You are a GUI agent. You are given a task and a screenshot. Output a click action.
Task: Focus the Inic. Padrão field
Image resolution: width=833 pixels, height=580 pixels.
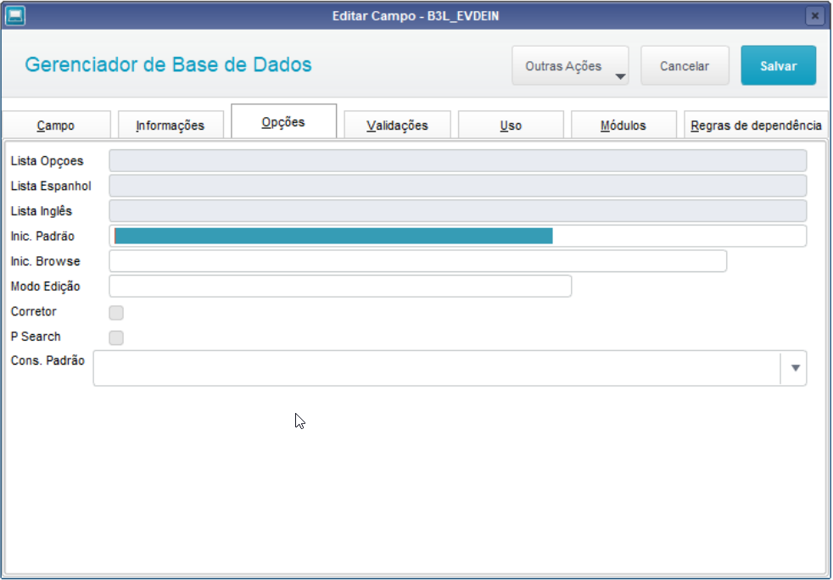pos(457,236)
